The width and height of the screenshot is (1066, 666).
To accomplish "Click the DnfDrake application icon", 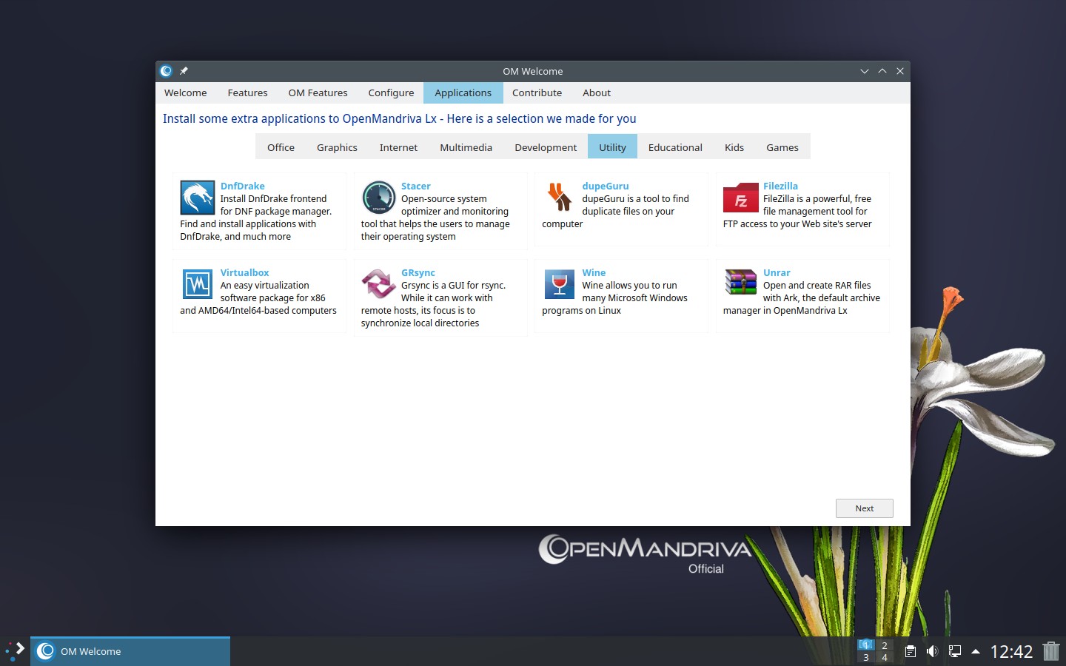I will [x=198, y=198].
